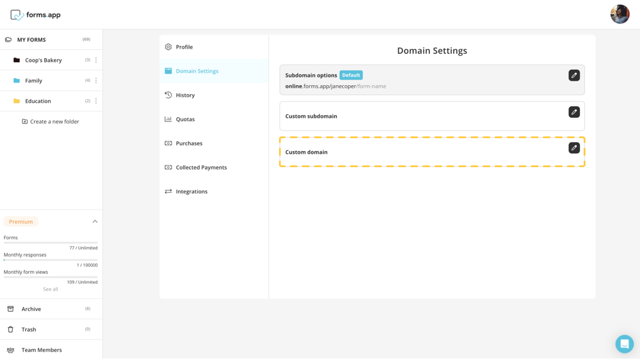Go to Purchases section
This screenshot has width=640, height=359.
click(189, 143)
